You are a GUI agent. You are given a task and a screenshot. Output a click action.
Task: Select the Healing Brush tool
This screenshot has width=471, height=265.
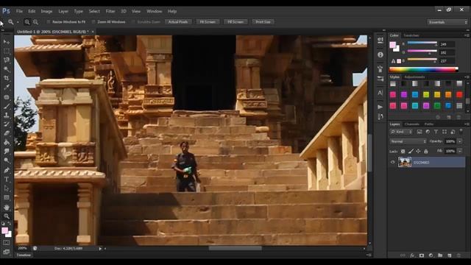(7, 97)
